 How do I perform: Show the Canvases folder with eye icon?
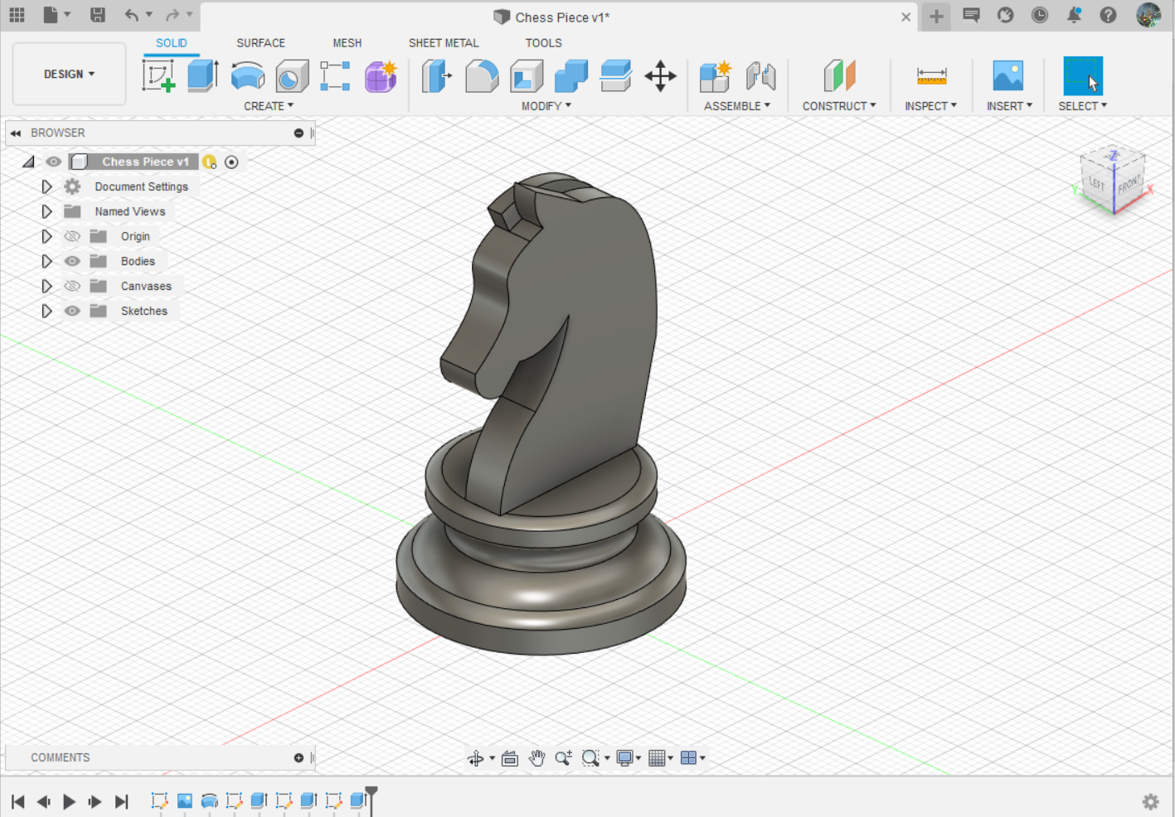tap(73, 286)
